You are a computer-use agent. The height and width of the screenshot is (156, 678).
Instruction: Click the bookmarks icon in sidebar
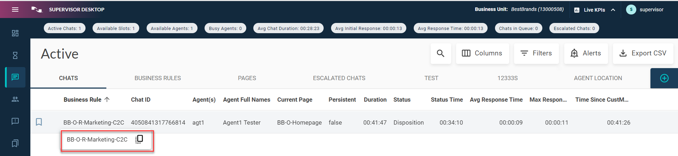pyautogui.click(x=15, y=143)
